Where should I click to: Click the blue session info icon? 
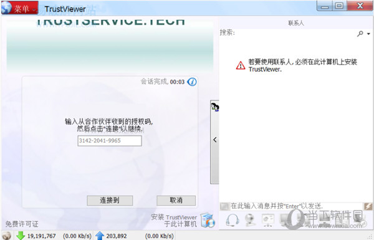coord(192,82)
